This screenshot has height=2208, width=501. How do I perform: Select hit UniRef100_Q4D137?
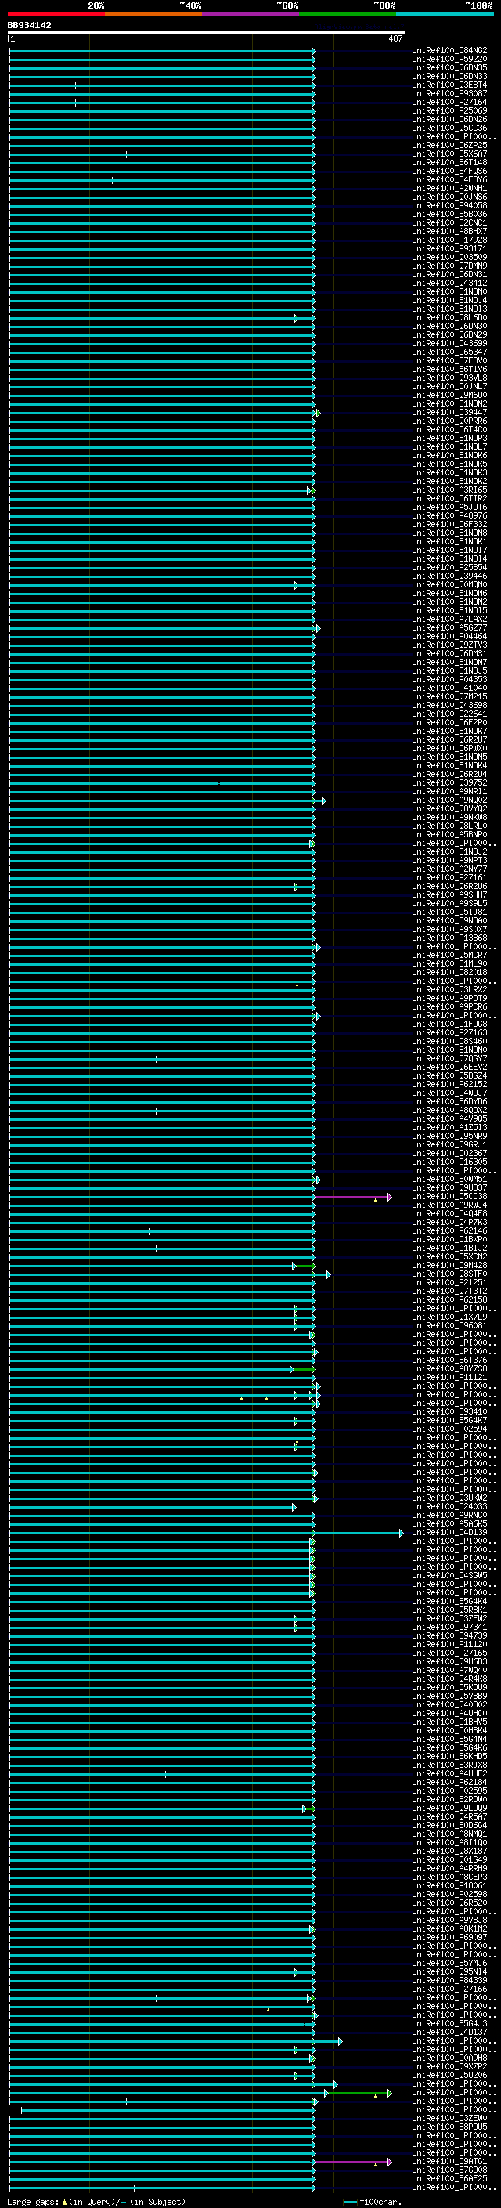(449, 2033)
